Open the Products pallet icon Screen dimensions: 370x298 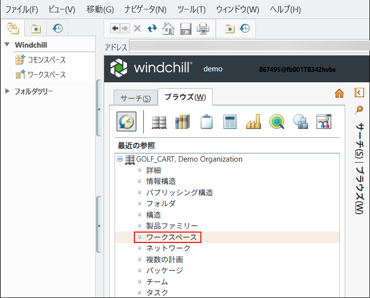click(159, 122)
